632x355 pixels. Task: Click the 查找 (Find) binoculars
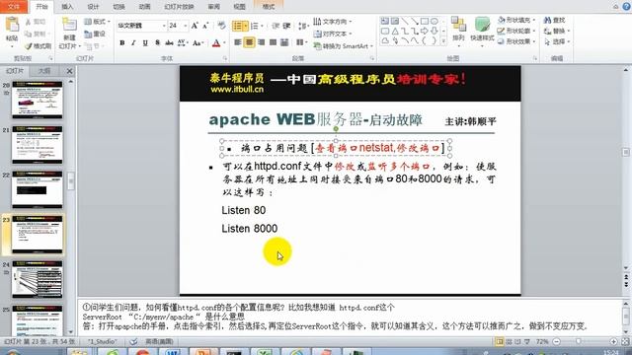(555, 20)
